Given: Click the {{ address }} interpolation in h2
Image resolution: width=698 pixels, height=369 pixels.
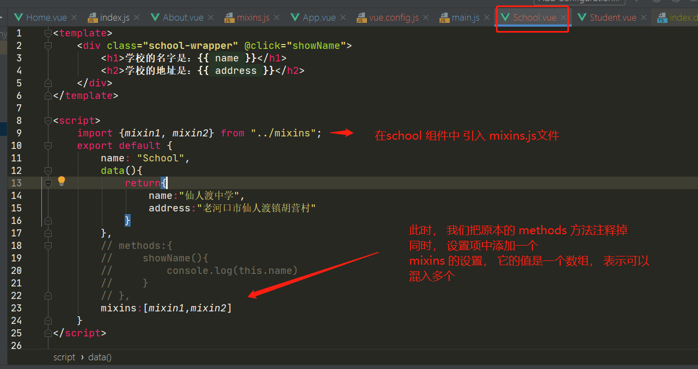Looking at the screenshot, I should pyautogui.click(x=236, y=71).
